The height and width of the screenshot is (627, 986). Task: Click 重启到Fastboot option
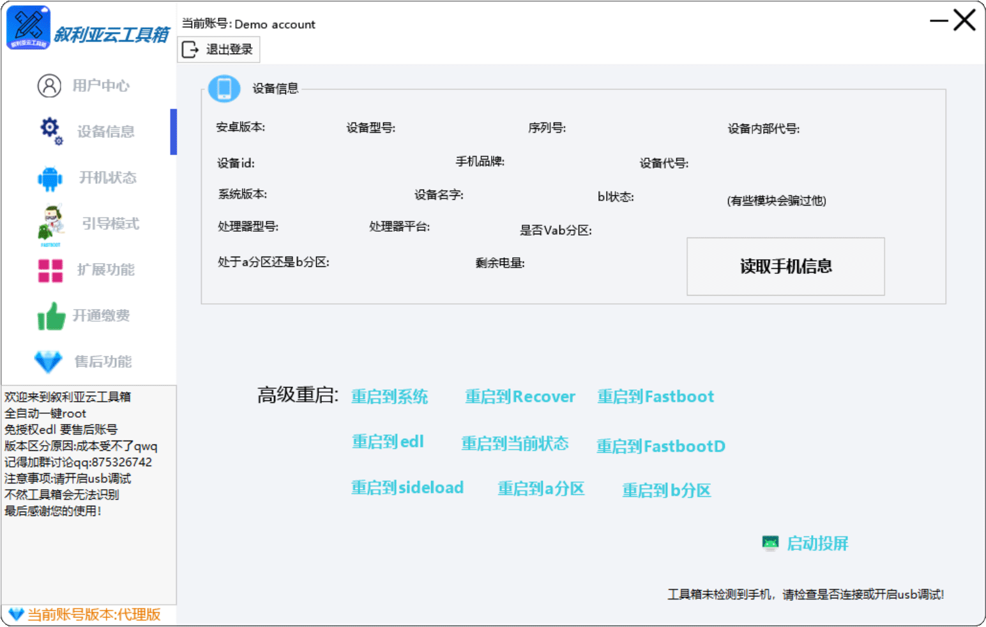pos(655,397)
